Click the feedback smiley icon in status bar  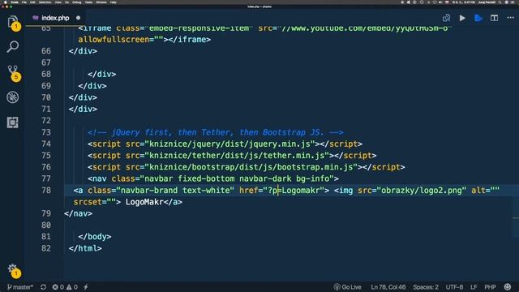(x=508, y=287)
